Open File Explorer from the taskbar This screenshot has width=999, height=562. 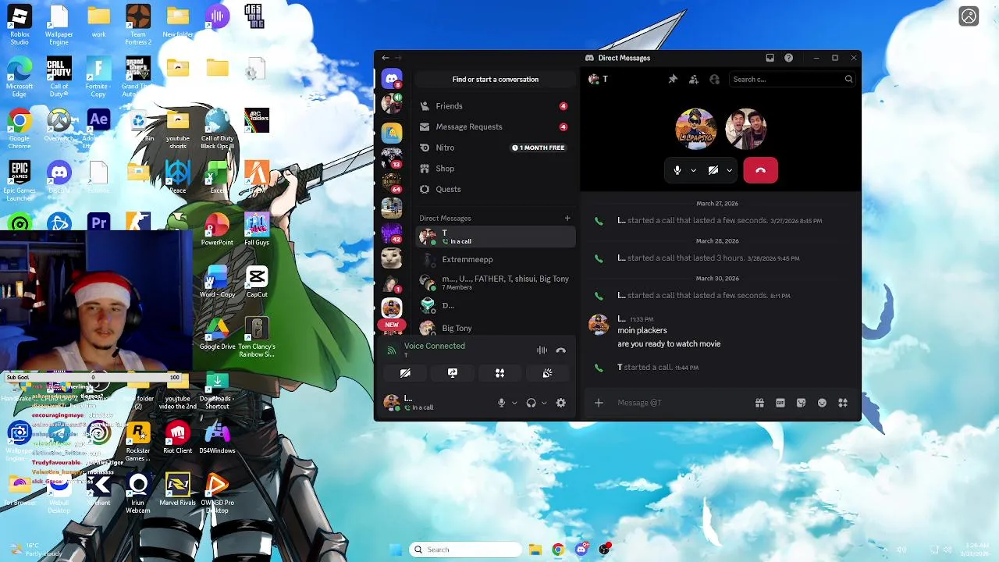(535, 550)
